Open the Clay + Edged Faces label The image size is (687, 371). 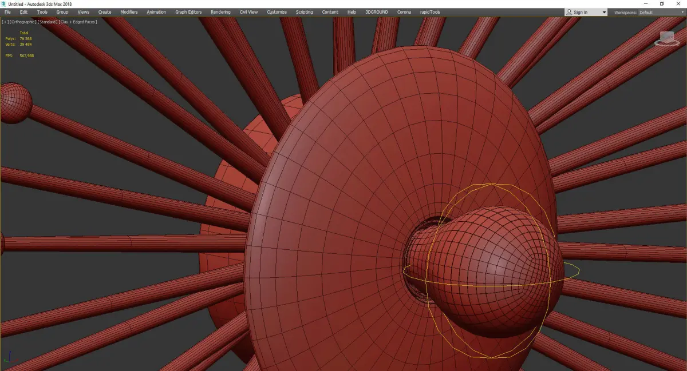point(77,22)
